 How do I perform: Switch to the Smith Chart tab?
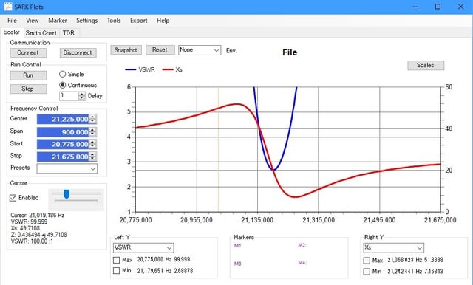41,32
